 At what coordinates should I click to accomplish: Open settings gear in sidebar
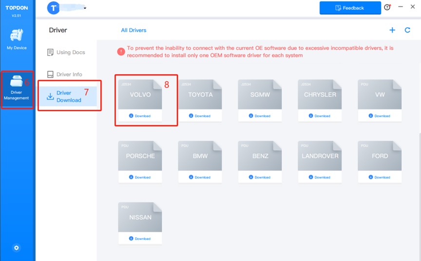tap(17, 247)
